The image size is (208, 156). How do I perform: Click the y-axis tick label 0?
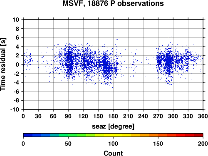pyautogui.click(x=17, y=64)
